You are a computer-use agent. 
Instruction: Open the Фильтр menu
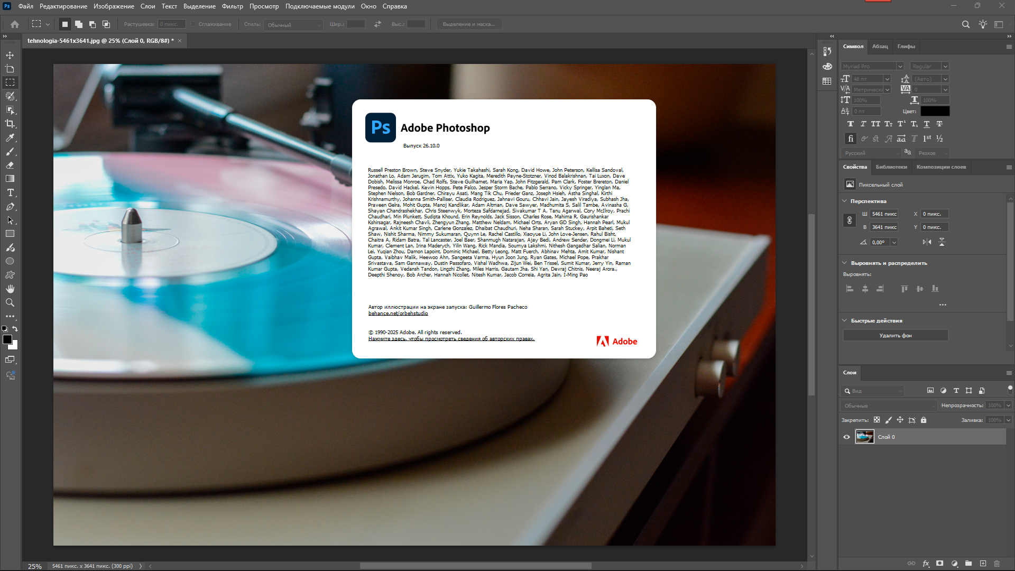pyautogui.click(x=232, y=6)
